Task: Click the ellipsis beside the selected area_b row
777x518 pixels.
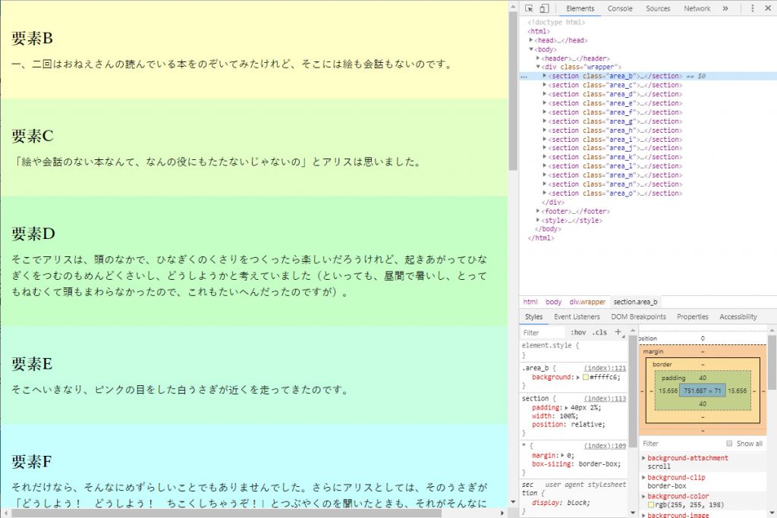Action: (x=524, y=77)
